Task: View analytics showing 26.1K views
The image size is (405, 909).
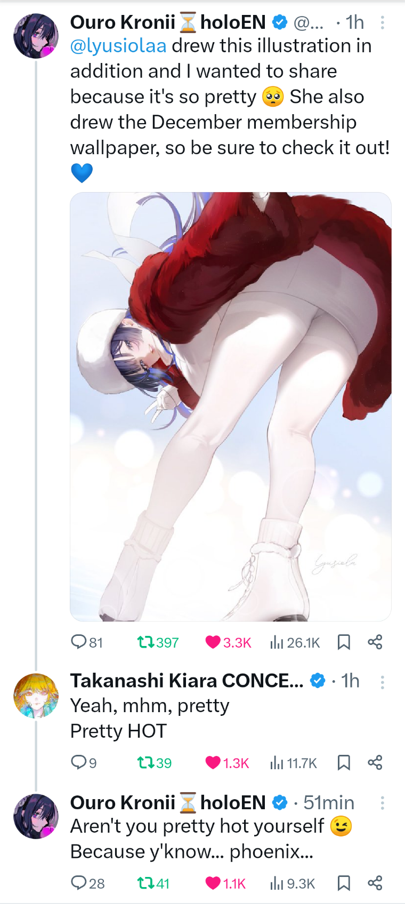Action: tap(295, 642)
